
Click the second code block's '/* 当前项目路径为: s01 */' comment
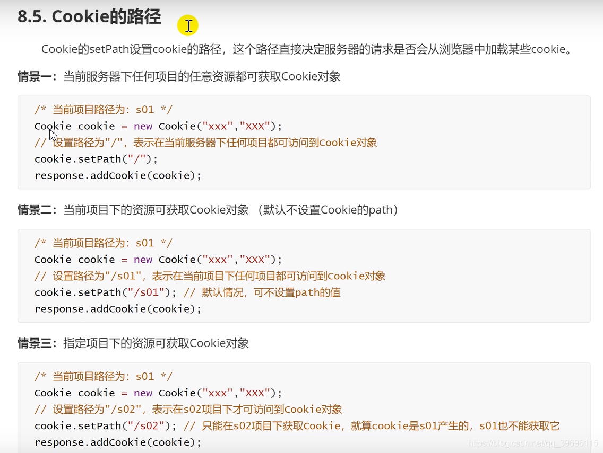click(104, 243)
